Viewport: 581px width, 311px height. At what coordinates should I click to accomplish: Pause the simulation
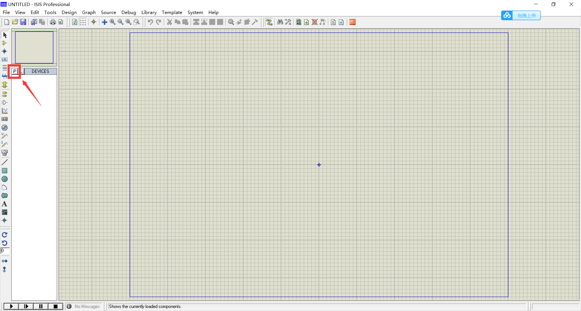(x=41, y=306)
